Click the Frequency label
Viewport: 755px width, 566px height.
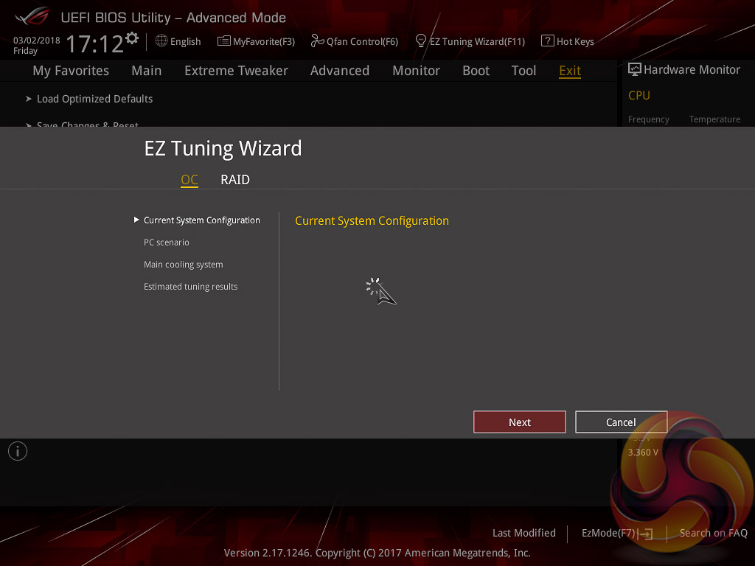pyautogui.click(x=649, y=119)
